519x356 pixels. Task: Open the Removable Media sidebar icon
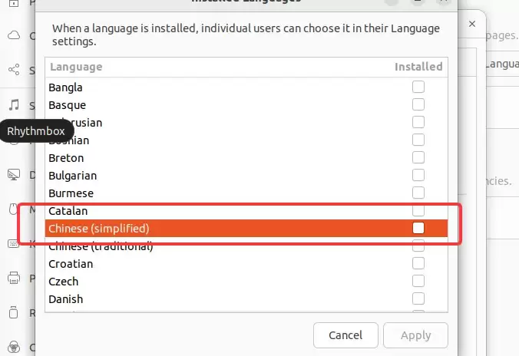pos(13,312)
